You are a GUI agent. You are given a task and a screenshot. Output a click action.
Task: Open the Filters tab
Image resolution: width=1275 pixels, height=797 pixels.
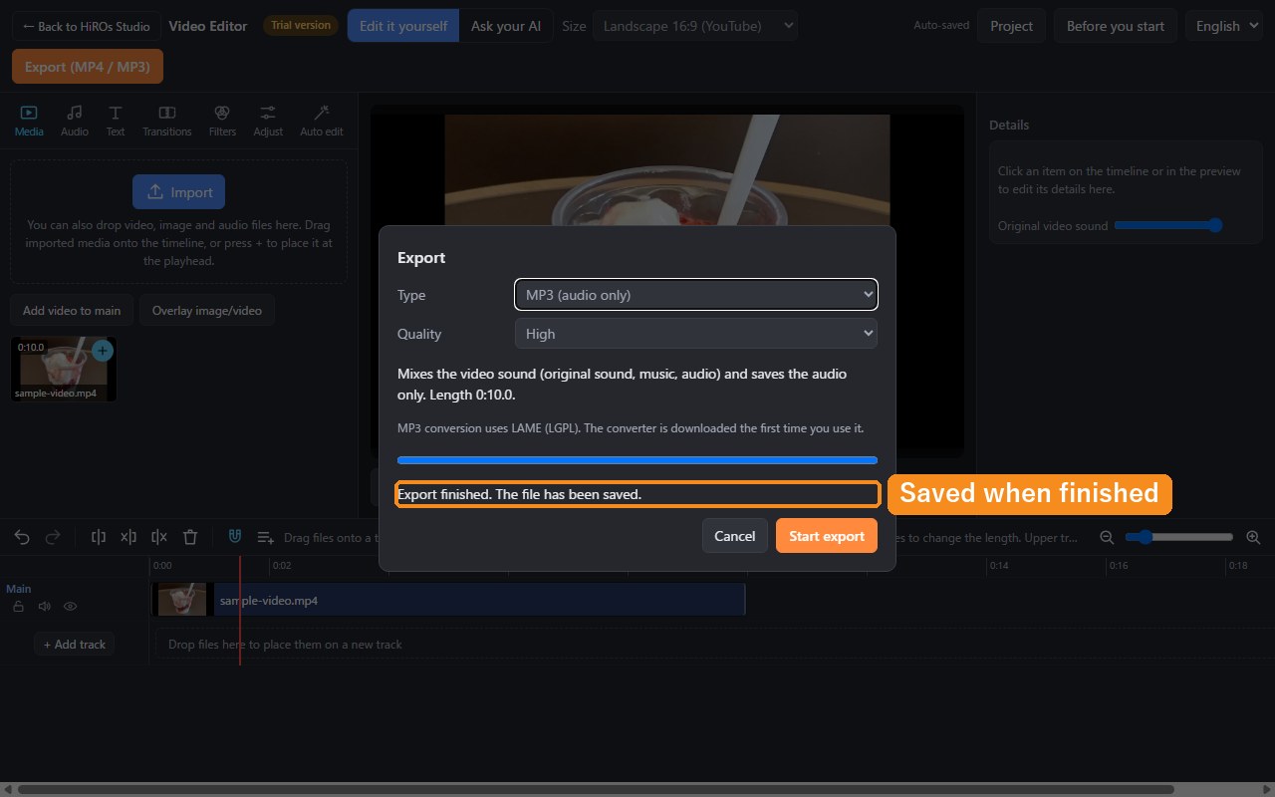click(222, 121)
